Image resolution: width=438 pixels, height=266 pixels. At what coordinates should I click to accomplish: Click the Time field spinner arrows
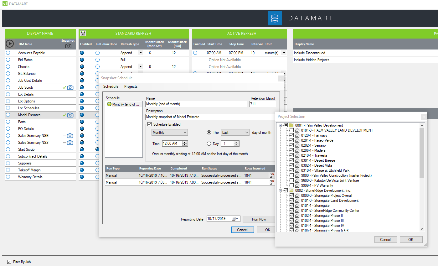click(185, 143)
